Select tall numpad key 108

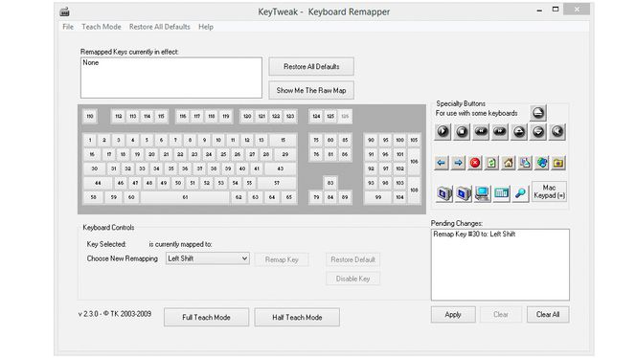414,190
